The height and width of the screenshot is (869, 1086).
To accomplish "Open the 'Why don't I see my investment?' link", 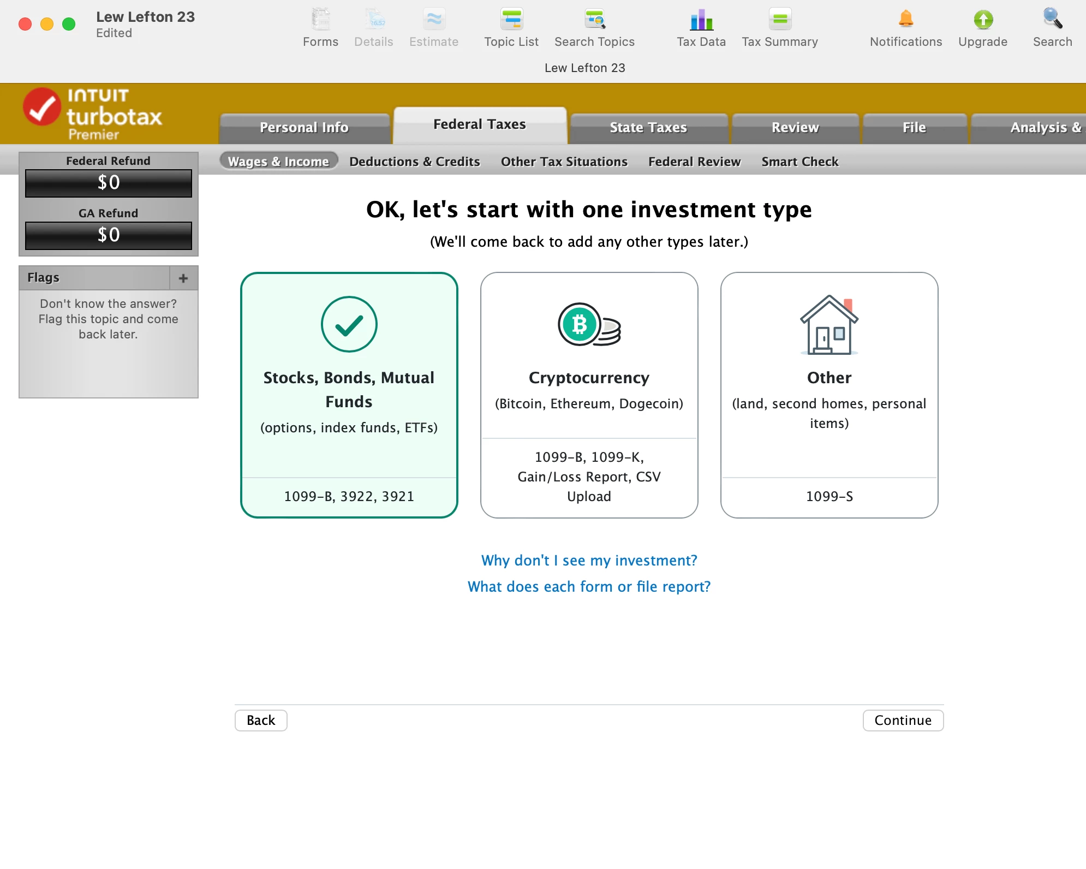I will pyautogui.click(x=589, y=561).
